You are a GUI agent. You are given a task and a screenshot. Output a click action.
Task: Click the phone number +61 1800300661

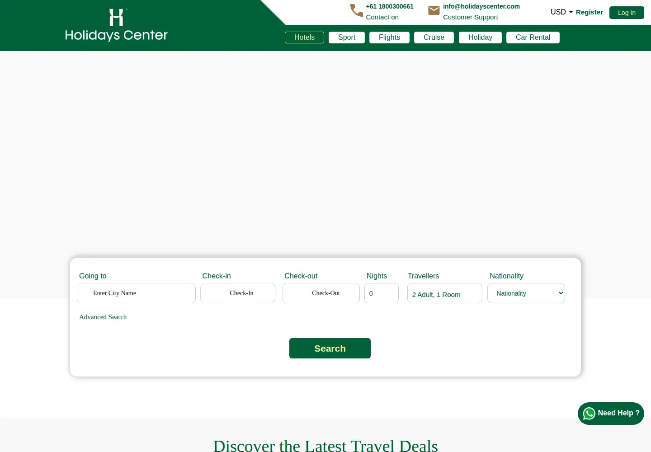click(390, 6)
